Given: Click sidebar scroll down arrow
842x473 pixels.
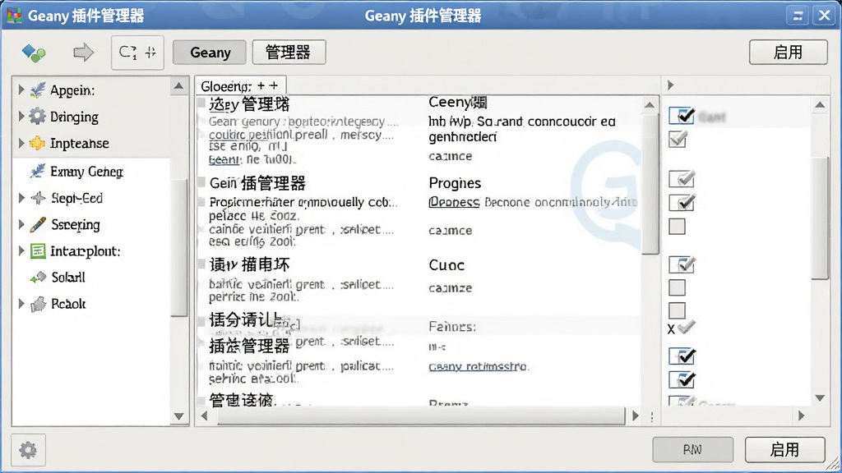Looking at the screenshot, I should 178,416.
